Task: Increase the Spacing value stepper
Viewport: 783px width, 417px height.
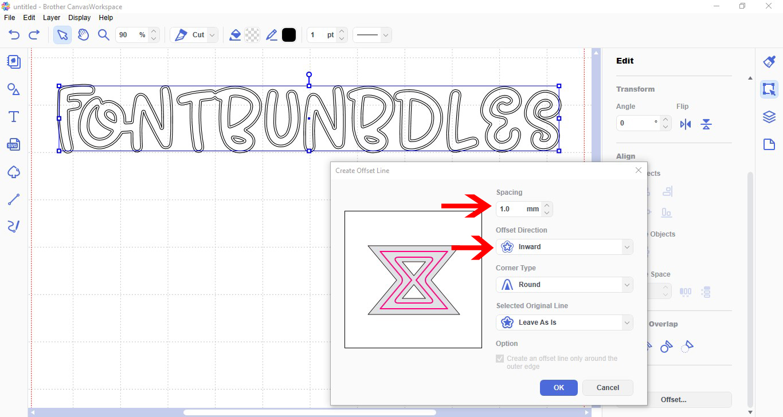Action: coord(547,205)
